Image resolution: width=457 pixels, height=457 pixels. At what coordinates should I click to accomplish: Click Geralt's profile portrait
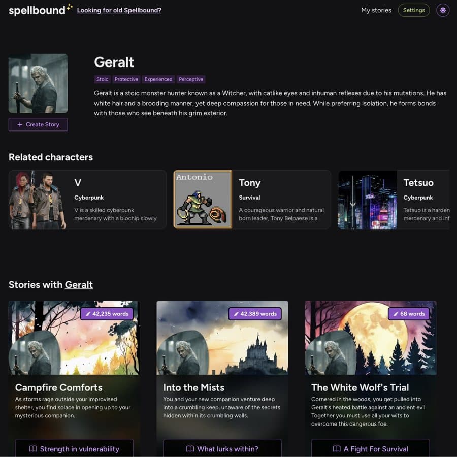click(38, 83)
